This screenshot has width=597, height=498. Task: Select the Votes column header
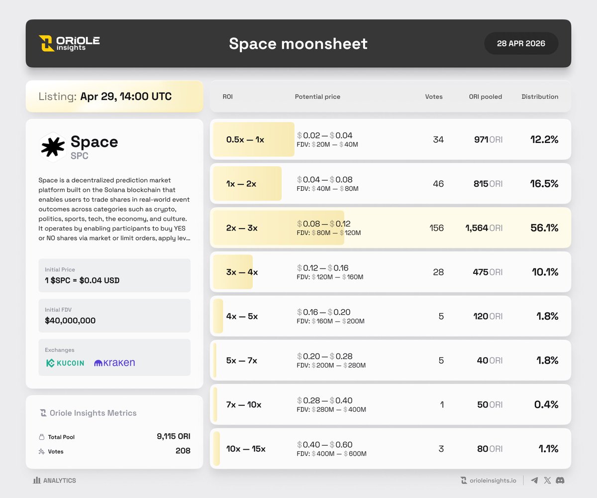coord(434,97)
